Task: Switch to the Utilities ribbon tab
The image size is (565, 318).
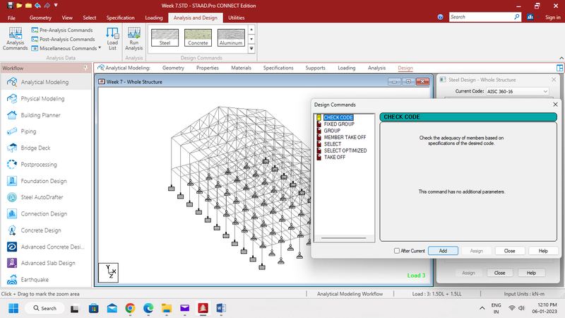Action: tap(237, 17)
